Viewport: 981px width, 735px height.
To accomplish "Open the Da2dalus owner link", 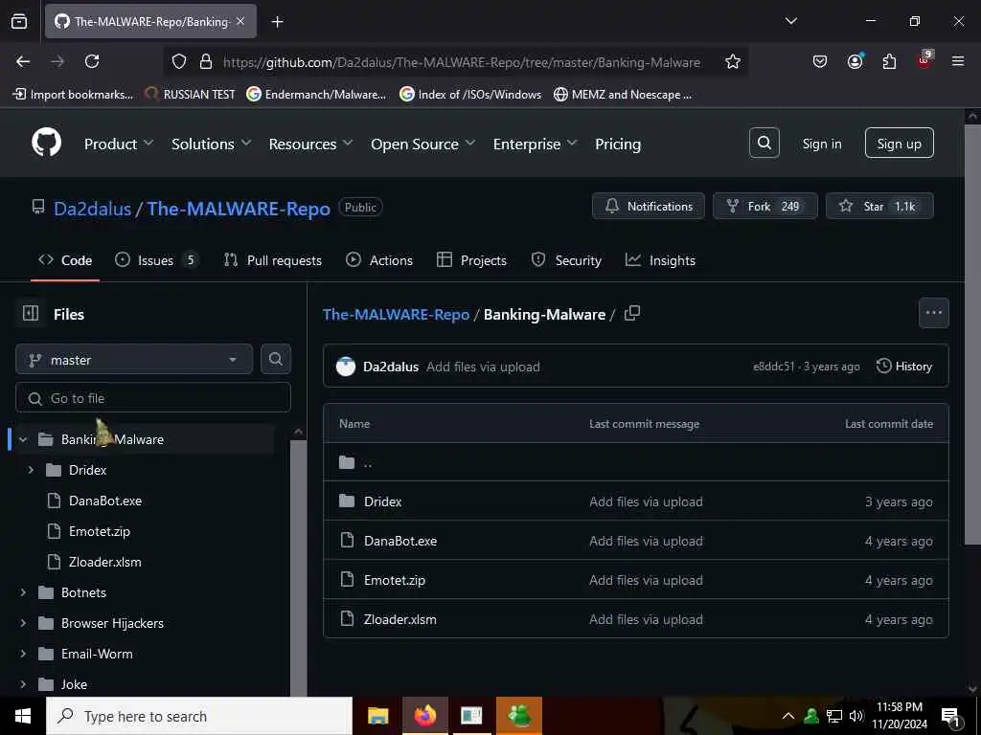I will (x=92, y=208).
